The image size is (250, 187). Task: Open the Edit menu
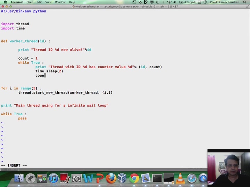39,2
